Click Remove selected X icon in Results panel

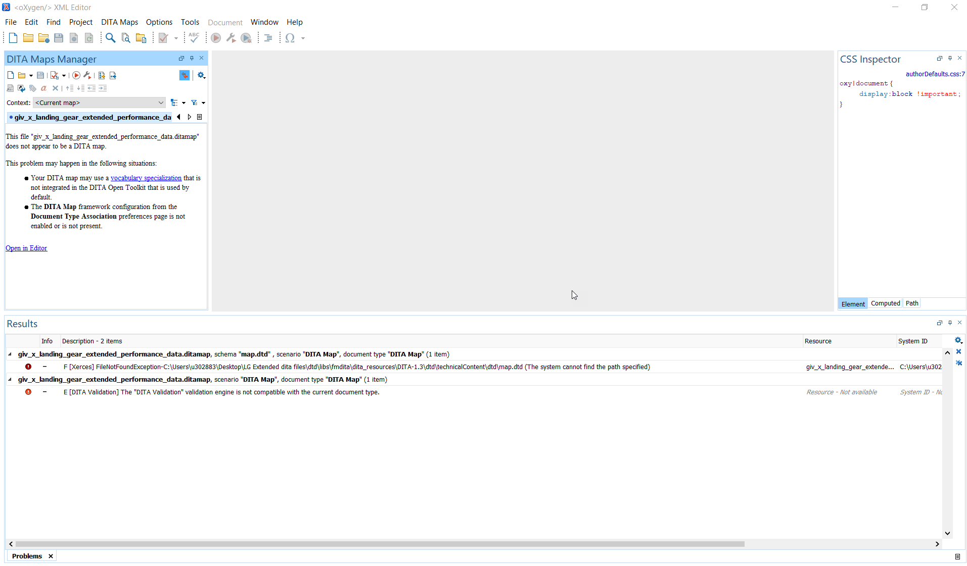pyautogui.click(x=958, y=352)
